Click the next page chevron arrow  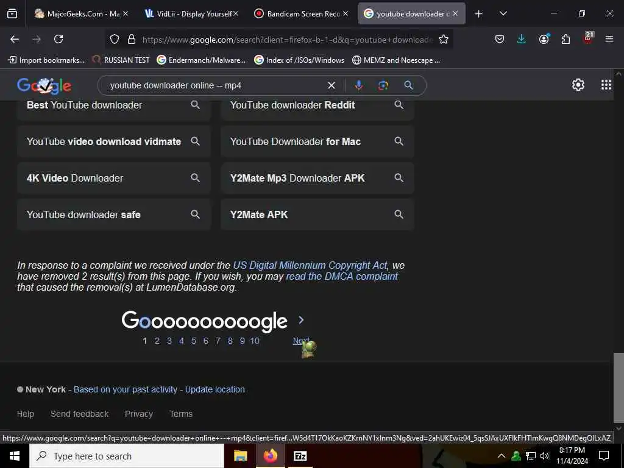coord(301,320)
